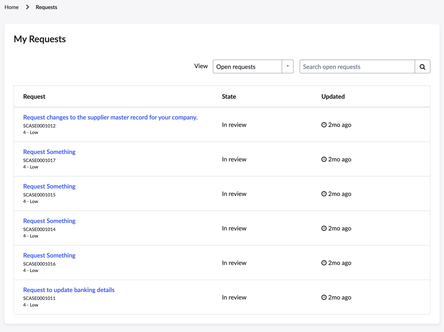Click 4 - Low priority under SCASE0001012

[31, 132]
